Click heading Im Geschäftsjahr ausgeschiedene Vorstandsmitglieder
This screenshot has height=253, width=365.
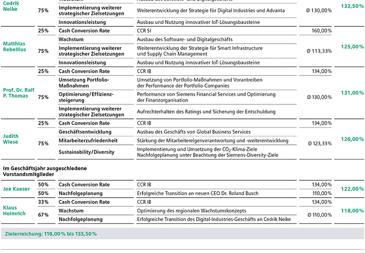pyautogui.click(x=45, y=171)
